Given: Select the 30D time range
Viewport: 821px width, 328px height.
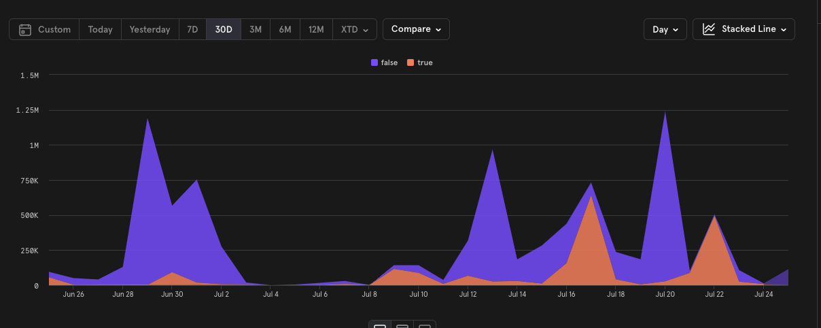Looking at the screenshot, I should click(224, 30).
